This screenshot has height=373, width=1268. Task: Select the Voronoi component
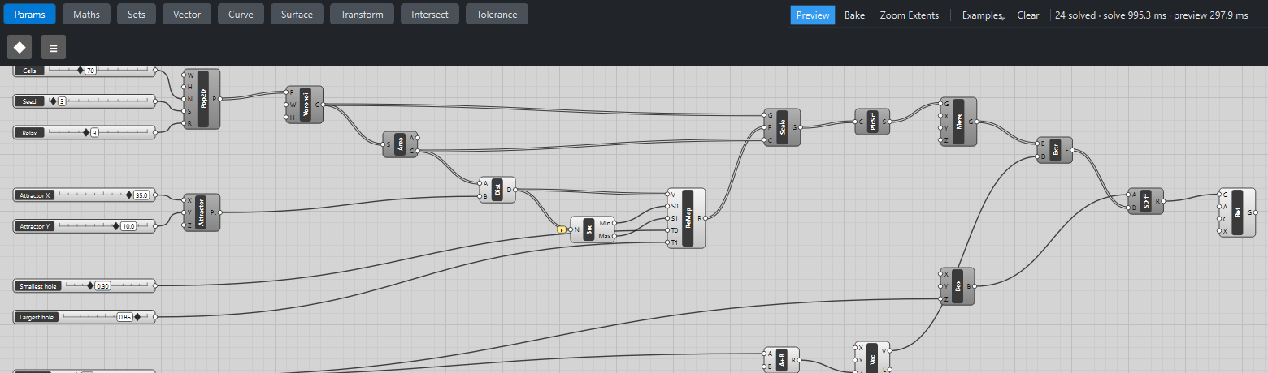point(306,105)
